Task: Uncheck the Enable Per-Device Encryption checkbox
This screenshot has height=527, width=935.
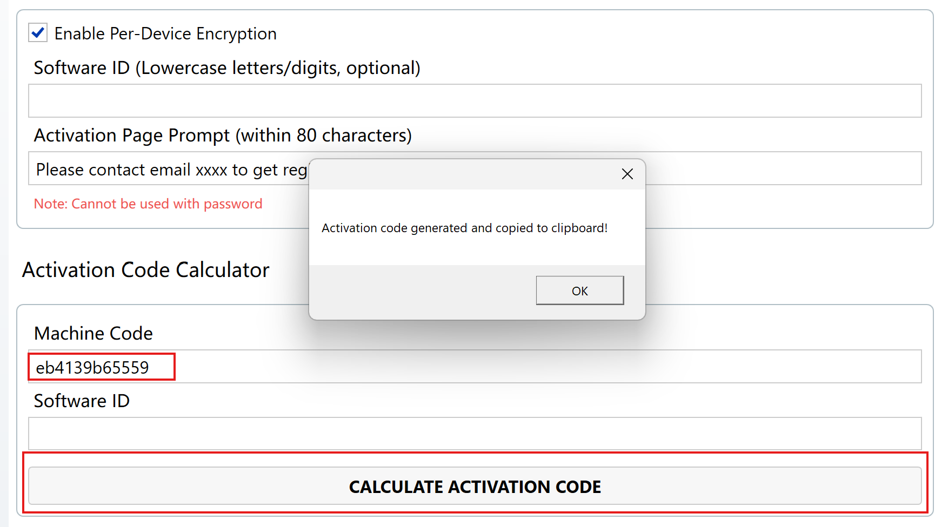Action: [x=38, y=33]
